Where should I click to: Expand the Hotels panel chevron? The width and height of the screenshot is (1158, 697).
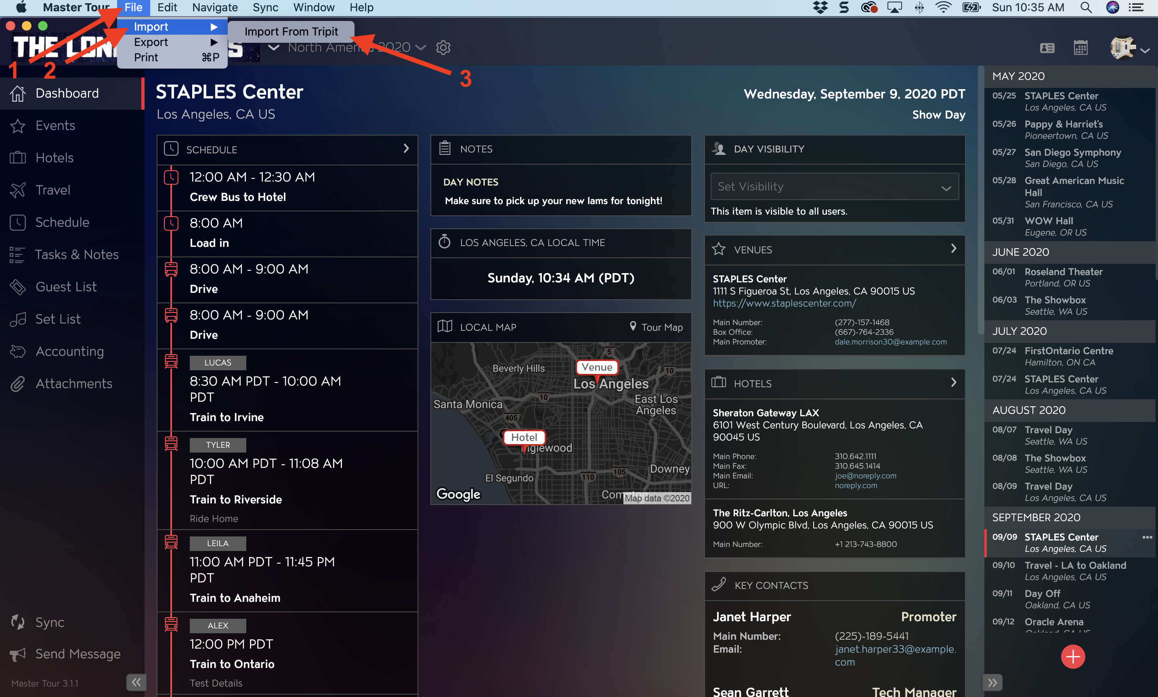tap(953, 383)
